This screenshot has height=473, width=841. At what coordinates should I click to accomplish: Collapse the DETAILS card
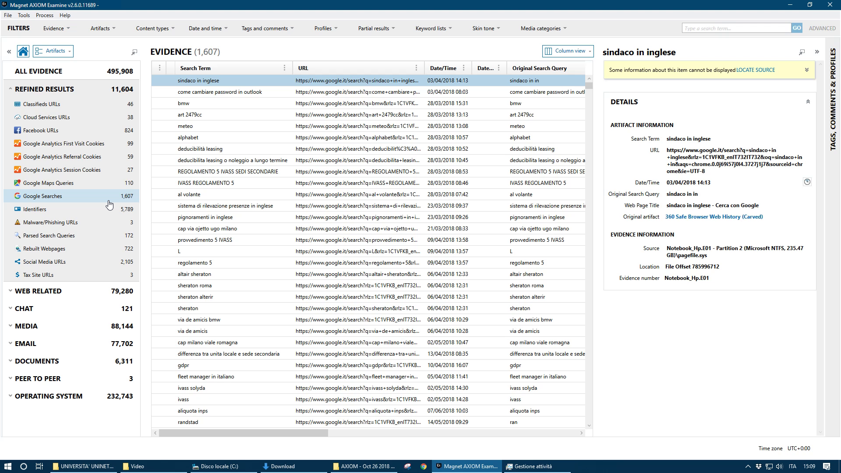[x=808, y=102]
